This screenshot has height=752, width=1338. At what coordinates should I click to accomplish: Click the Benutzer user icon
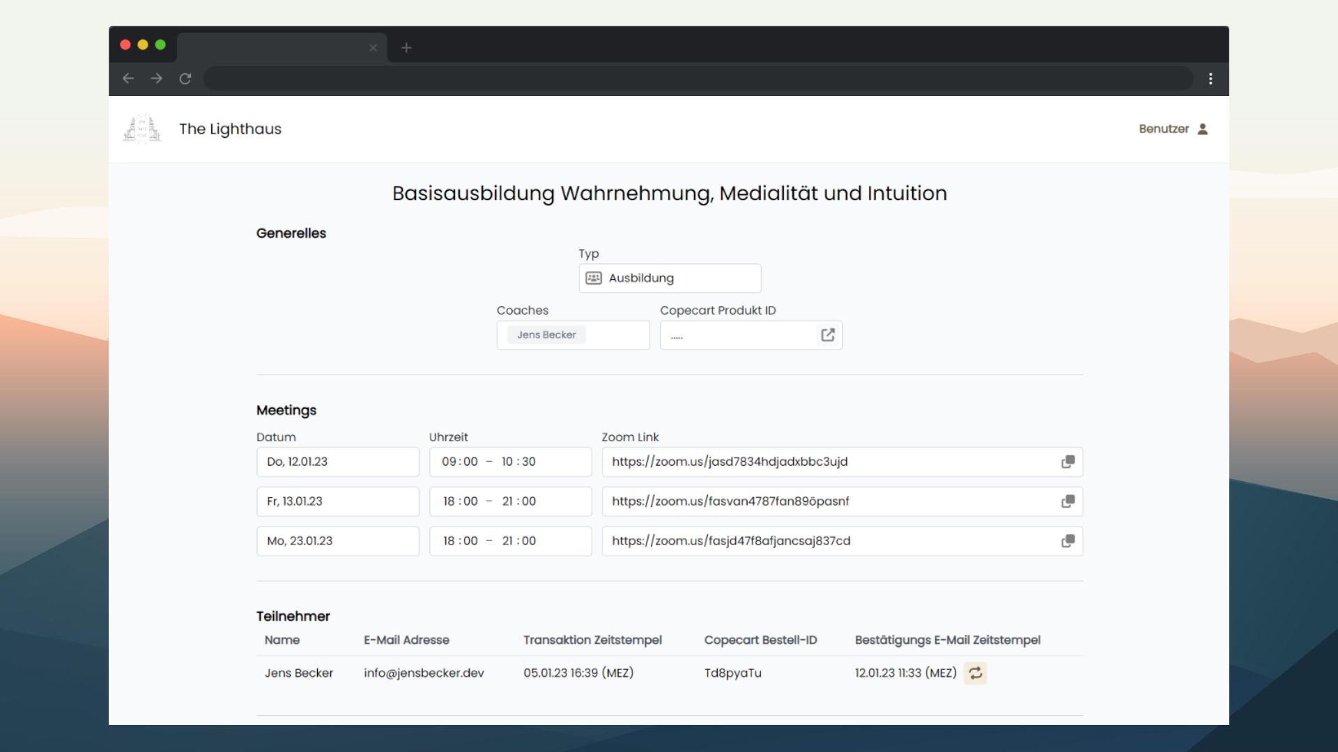click(1202, 129)
